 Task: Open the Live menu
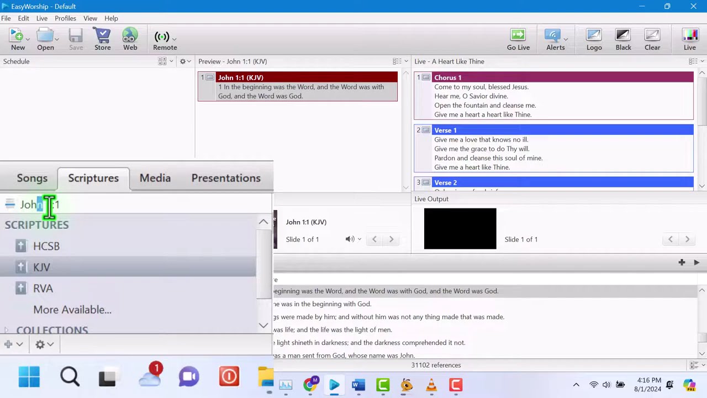pos(42,18)
